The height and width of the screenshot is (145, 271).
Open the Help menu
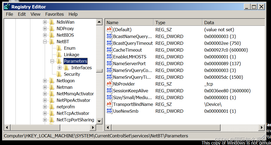pos(73,14)
